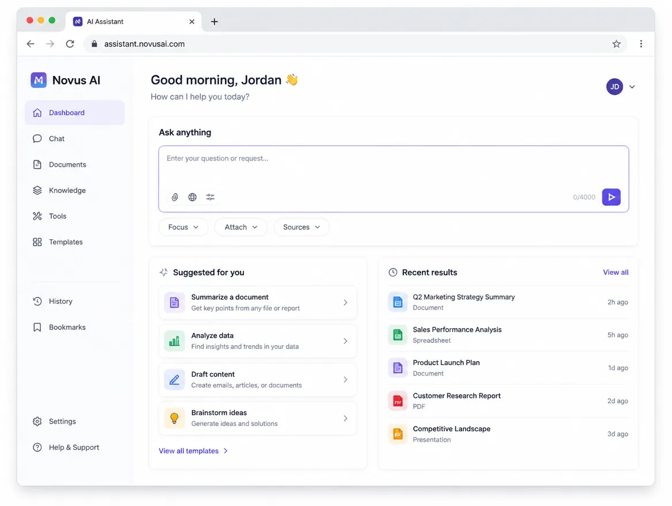Click chevron on Analyze data card

[345, 341]
